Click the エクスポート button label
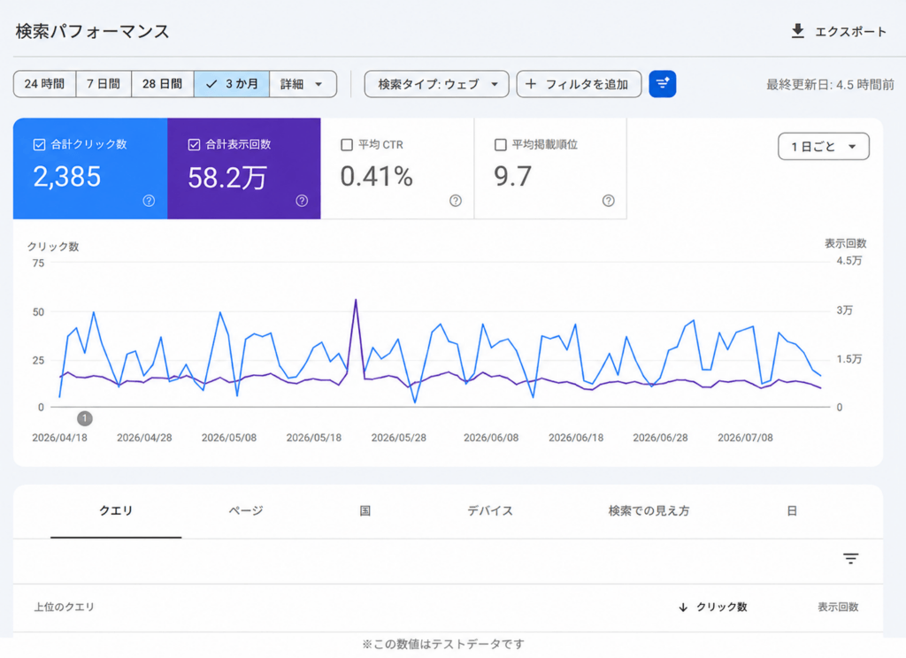The image size is (906, 658). coord(850,32)
